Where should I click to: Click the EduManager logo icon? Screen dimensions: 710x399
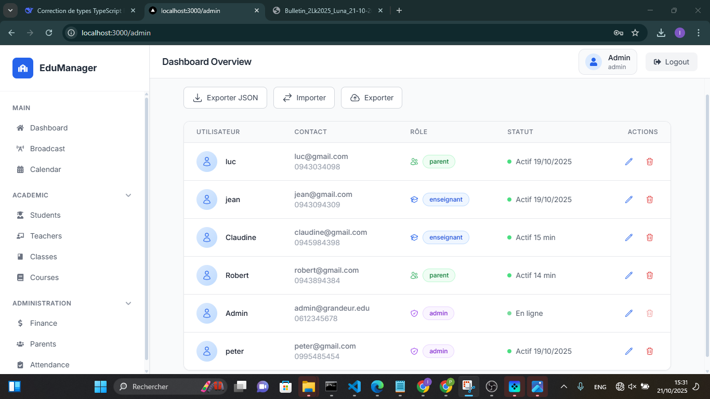click(x=23, y=68)
